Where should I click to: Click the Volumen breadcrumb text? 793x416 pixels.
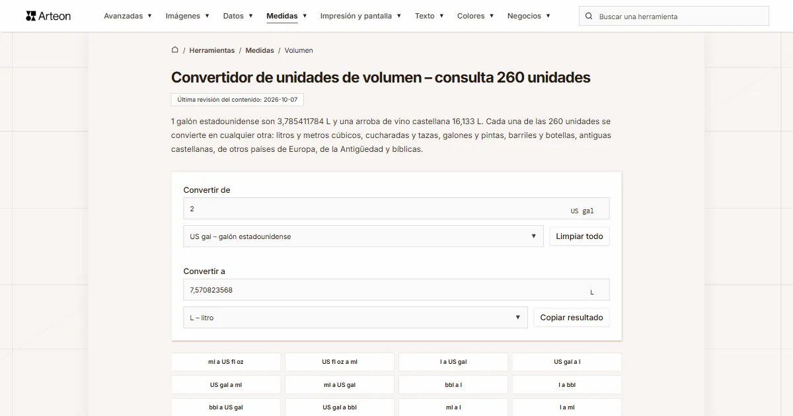click(299, 50)
